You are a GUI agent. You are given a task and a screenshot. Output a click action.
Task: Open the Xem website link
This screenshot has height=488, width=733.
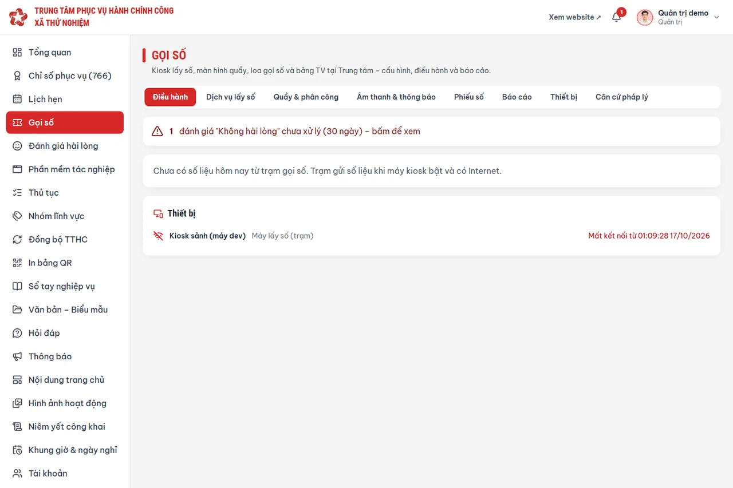[575, 17]
